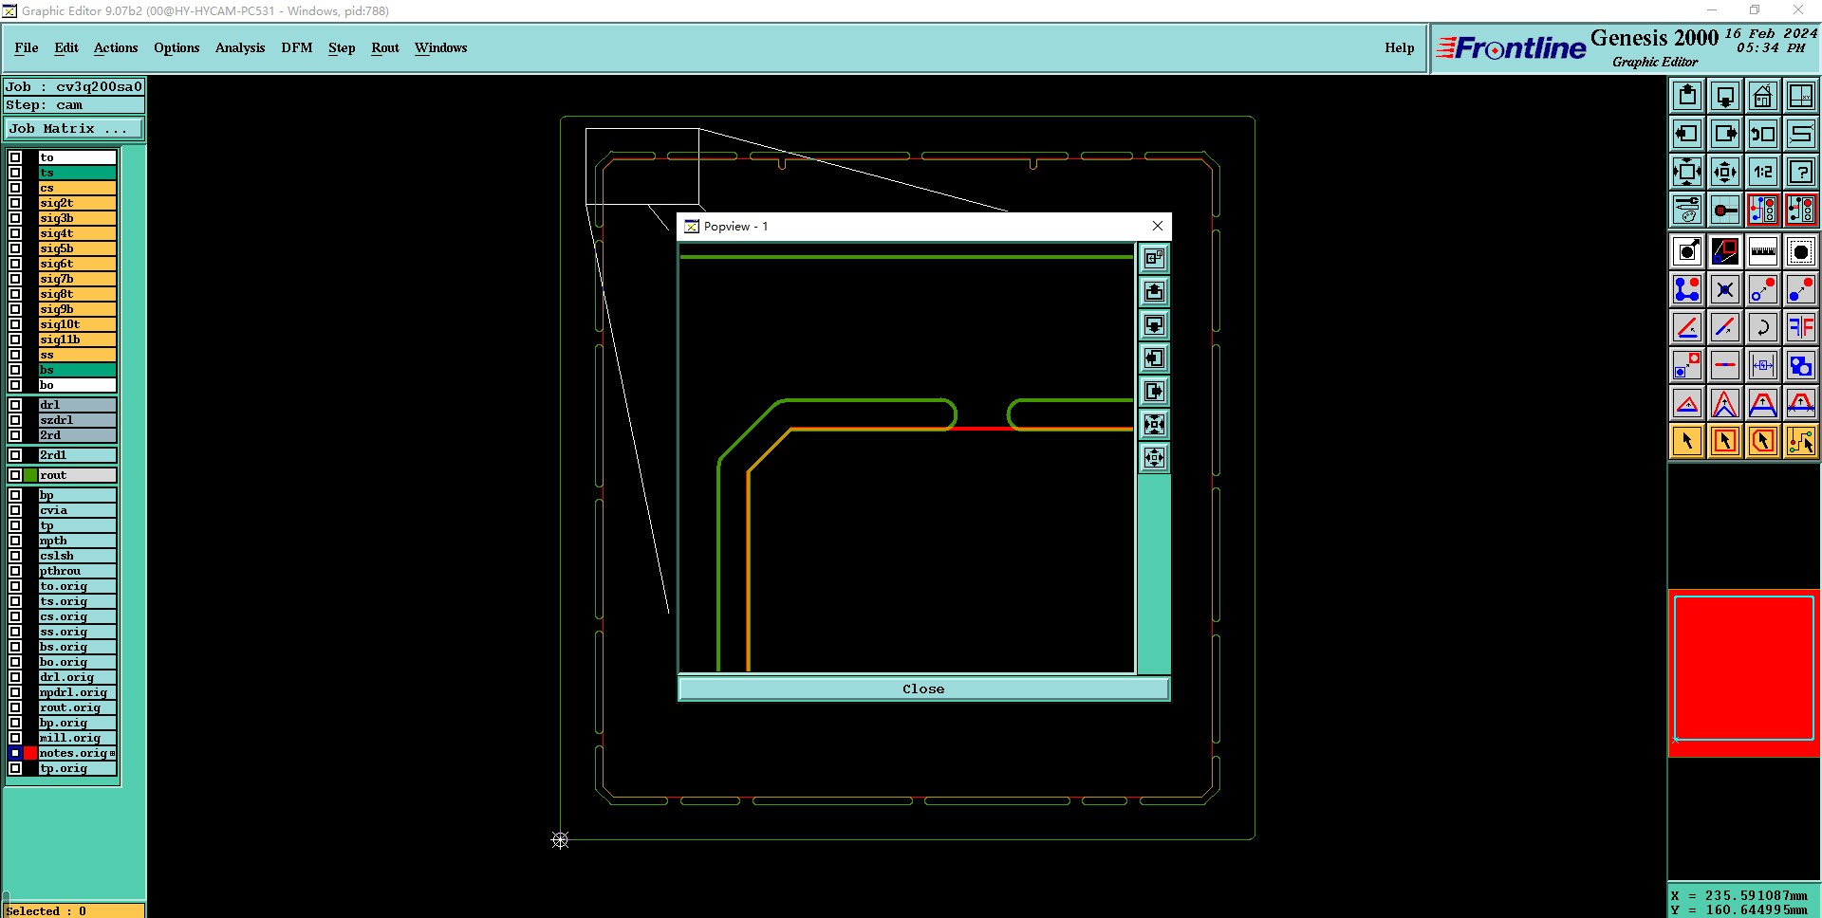
Task: Click the 1:2 scale icon
Action: point(1763,172)
